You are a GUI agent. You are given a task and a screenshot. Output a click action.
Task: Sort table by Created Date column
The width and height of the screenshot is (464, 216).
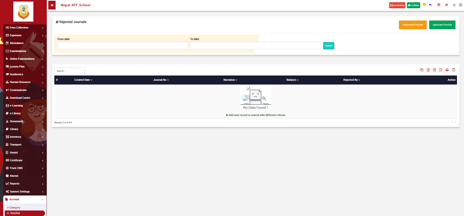coord(83,80)
